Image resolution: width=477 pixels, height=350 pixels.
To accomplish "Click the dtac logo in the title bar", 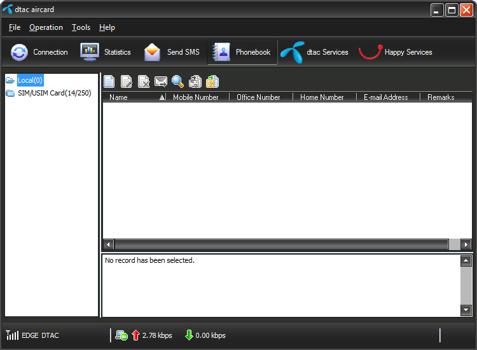I will [x=8, y=9].
